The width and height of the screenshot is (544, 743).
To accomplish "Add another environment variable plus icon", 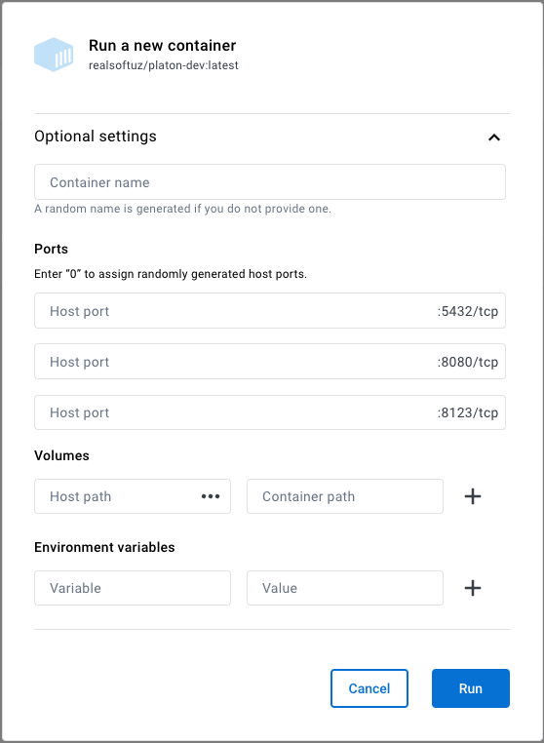I will point(473,588).
